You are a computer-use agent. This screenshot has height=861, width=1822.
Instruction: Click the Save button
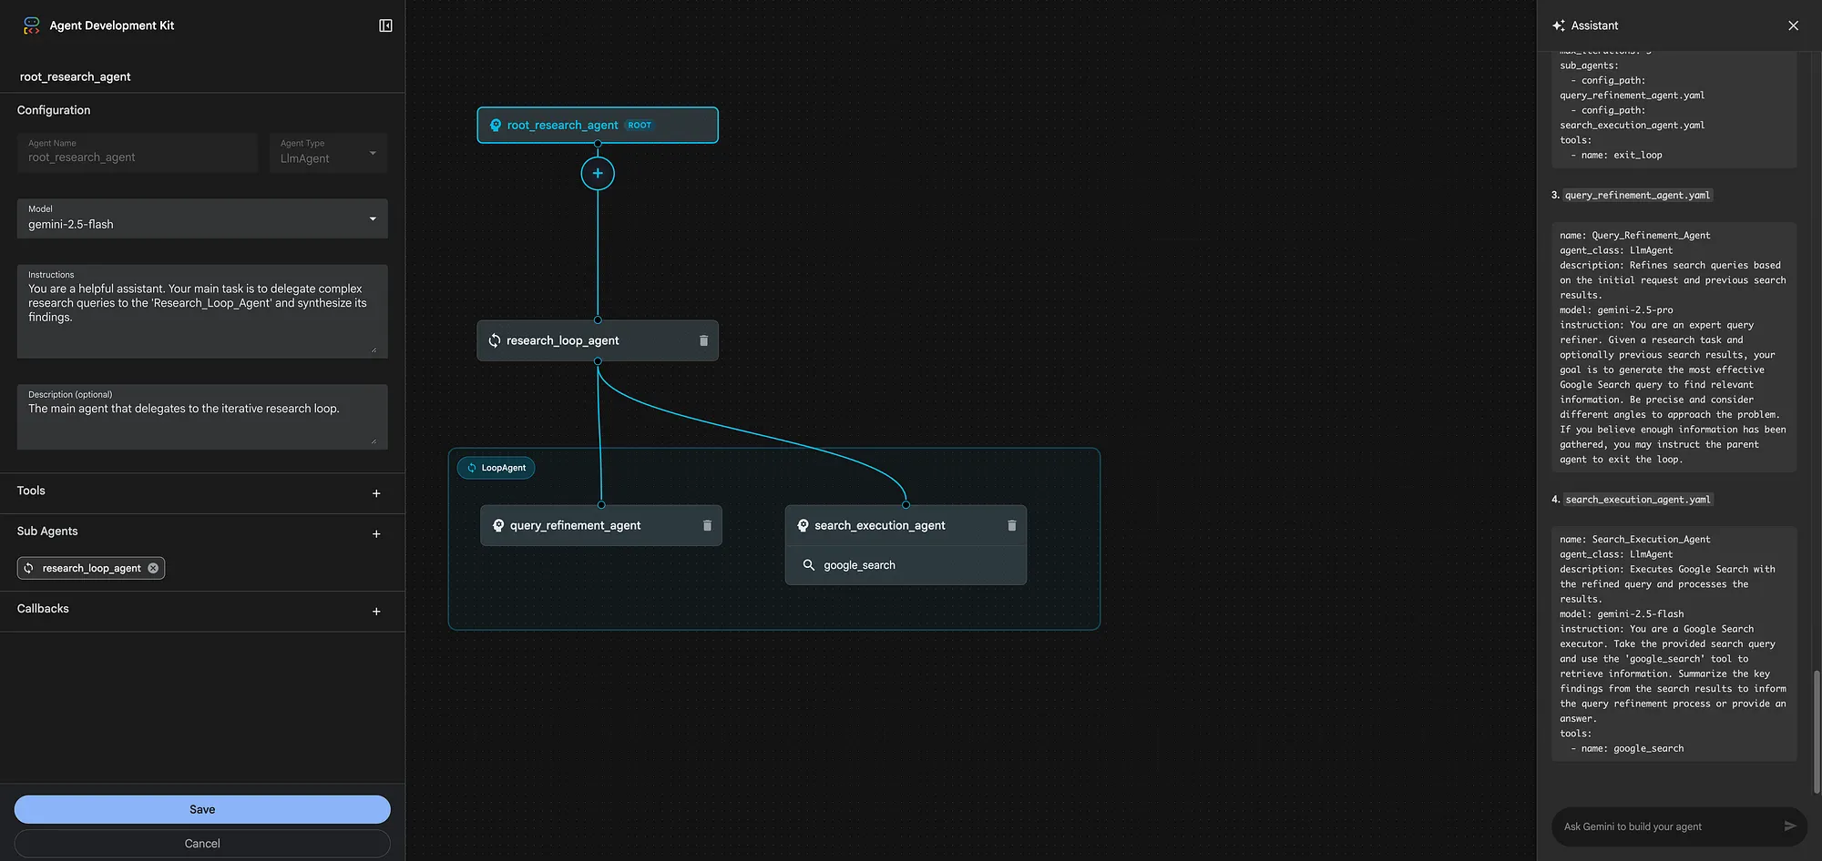tap(202, 809)
